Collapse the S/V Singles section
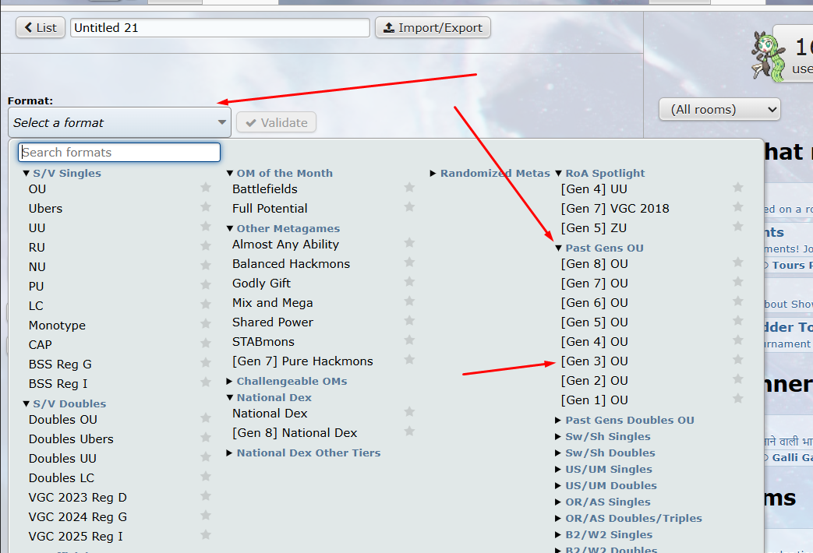The width and height of the screenshot is (813, 553). [x=62, y=173]
